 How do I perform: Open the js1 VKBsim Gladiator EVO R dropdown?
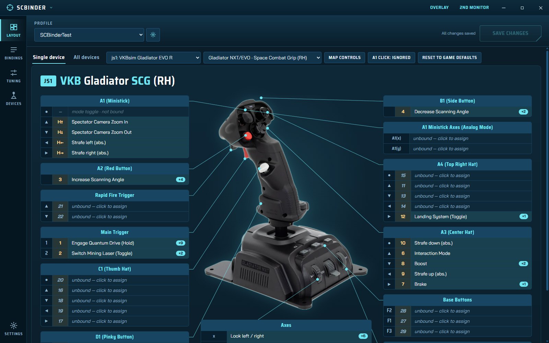click(153, 58)
